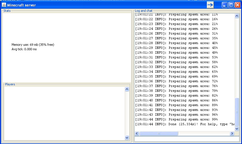Click the Players list scroll down arrow
The image size is (242, 144).
(x=127, y=138)
